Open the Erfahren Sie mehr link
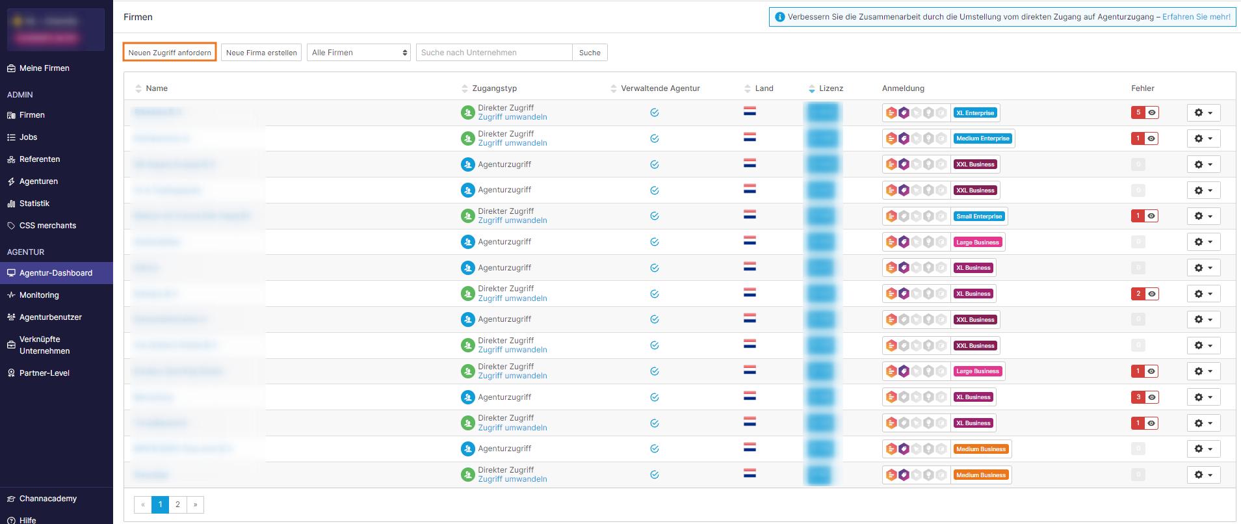 [x=1196, y=17]
